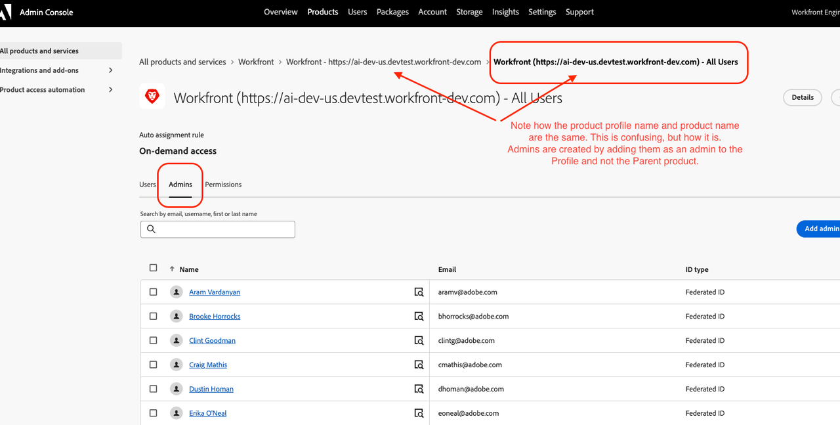The image size is (840, 425).
Task: Switch to the Permissions tab
Action: pyautogui.click(x=223, y=185)
